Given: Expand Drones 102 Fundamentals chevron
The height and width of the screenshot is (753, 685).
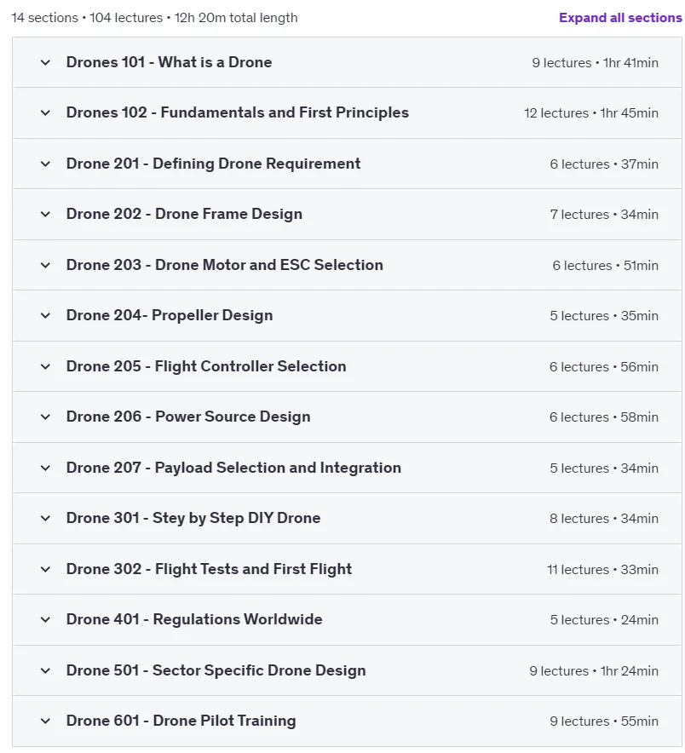Looking at the screenshot, I should (45, 112).
